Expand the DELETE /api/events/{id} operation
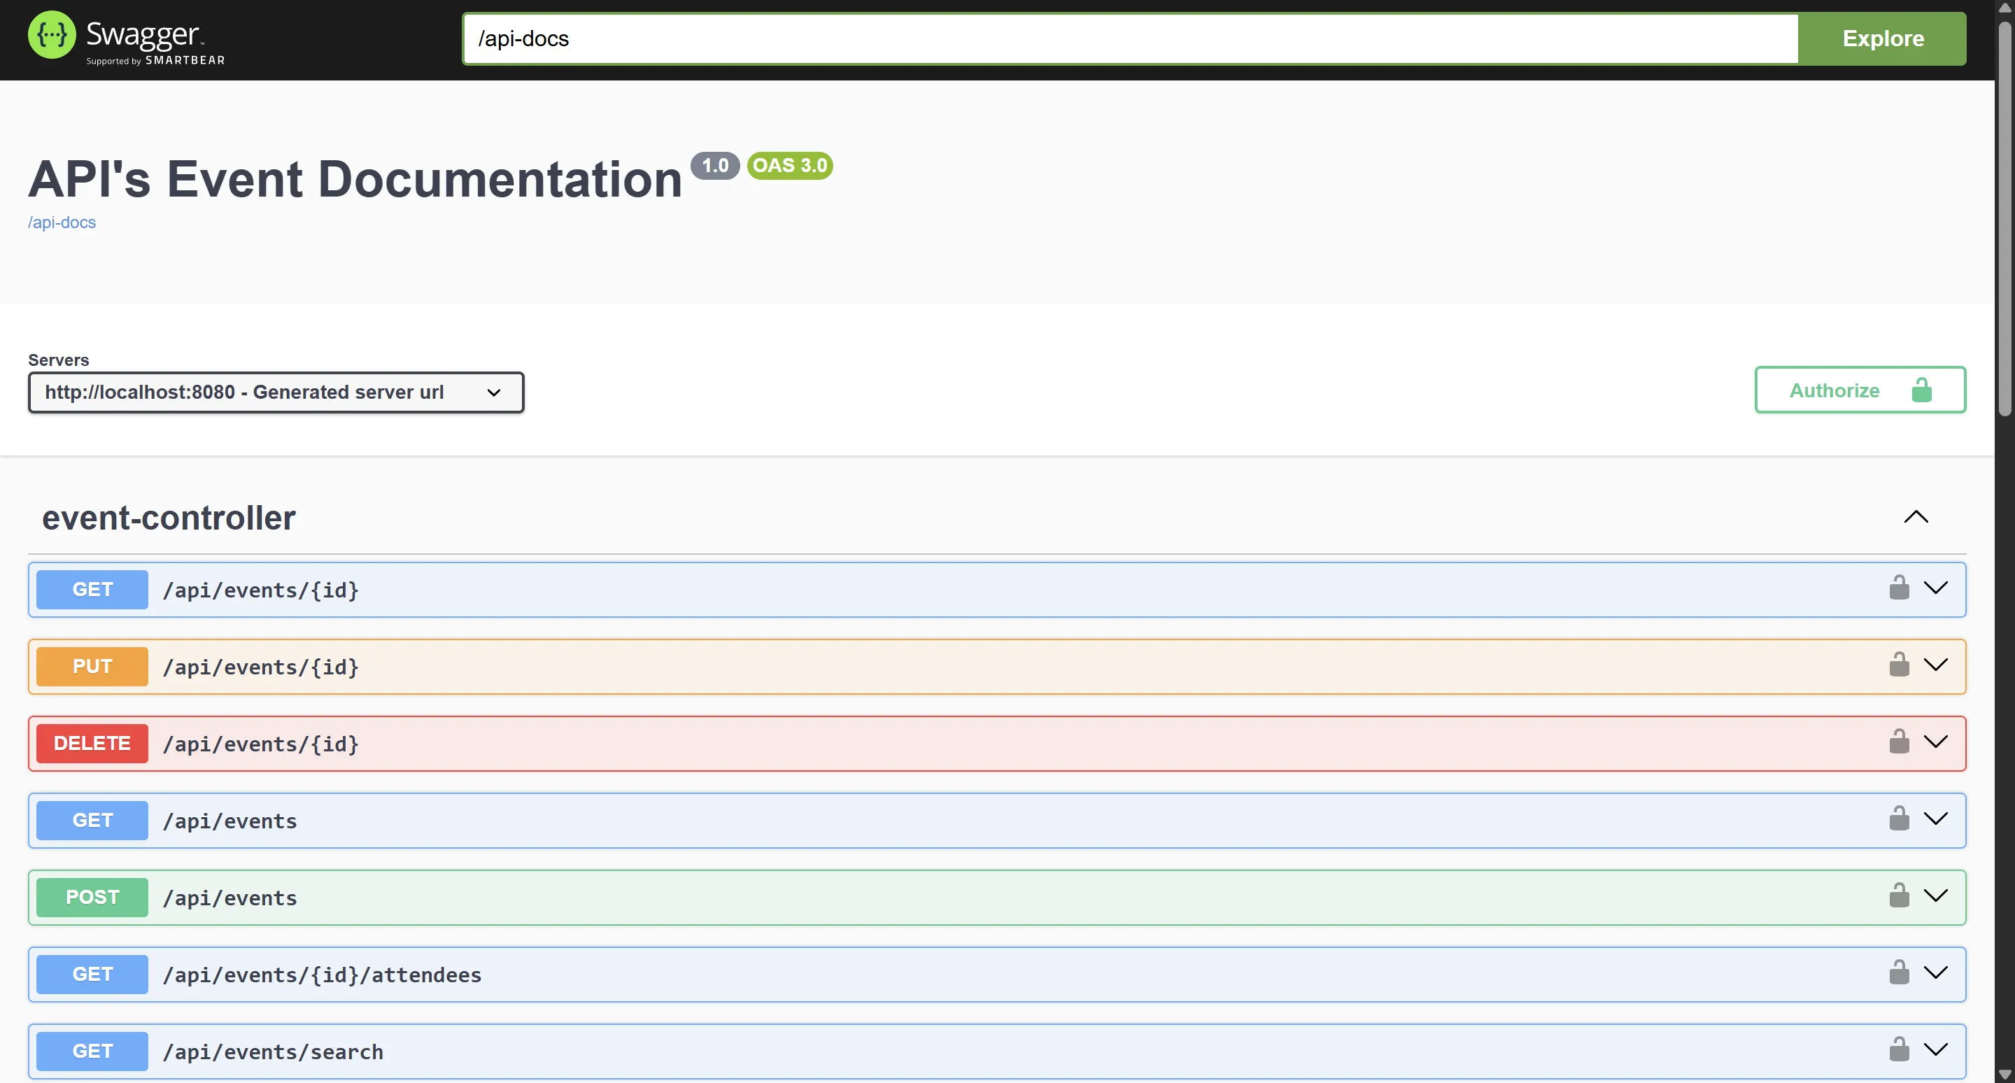Viewport: 2015px width, 1083px height. click(1937, 742)
